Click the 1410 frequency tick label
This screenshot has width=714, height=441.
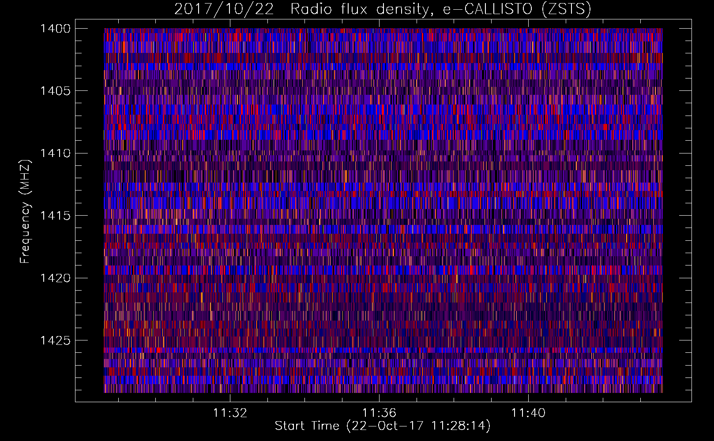click(55, 153)
